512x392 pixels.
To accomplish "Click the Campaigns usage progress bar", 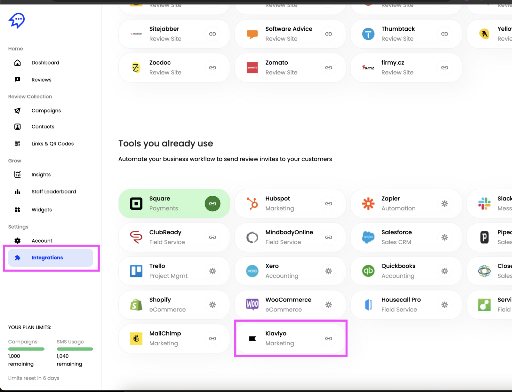I will pyautogui.click(x=26, y=349).
